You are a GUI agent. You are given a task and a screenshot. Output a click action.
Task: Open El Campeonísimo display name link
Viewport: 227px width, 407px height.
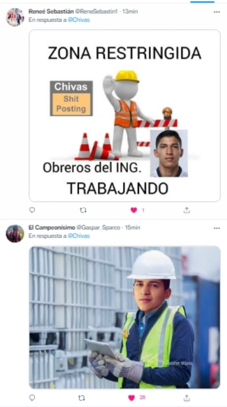click(x=52, y=228)
